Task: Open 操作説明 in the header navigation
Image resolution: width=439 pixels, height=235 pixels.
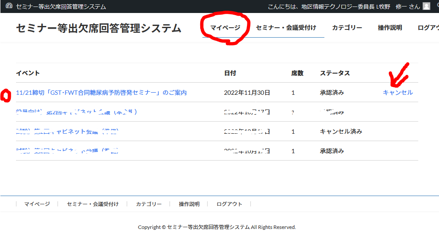Action: coord(390,28)
